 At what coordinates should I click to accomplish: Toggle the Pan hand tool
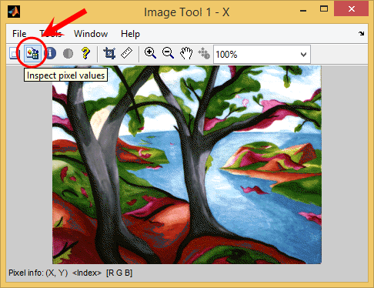pyautogui.click(x=186, y=53)
